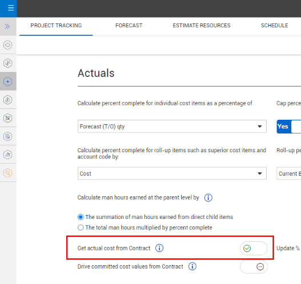Screen dimensions: 301x284
Task: Click the first hexagon sidebar icon
Action: coord(7,45)
